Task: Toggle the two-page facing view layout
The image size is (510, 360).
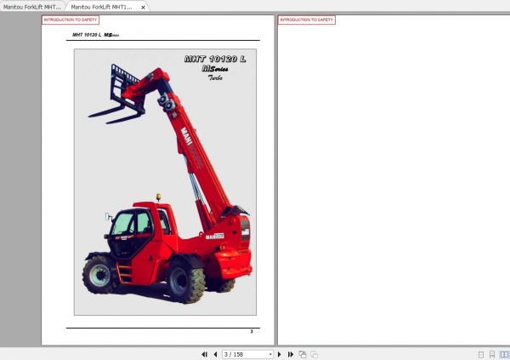Action: [504, 354]
